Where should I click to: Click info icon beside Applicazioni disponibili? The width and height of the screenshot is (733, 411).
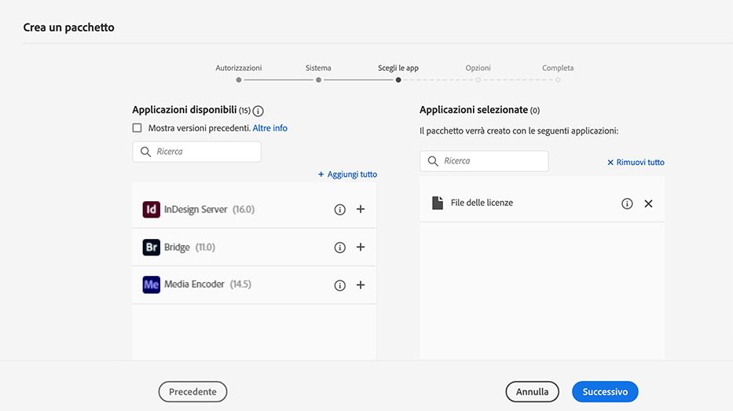click(x=258, y=111)
